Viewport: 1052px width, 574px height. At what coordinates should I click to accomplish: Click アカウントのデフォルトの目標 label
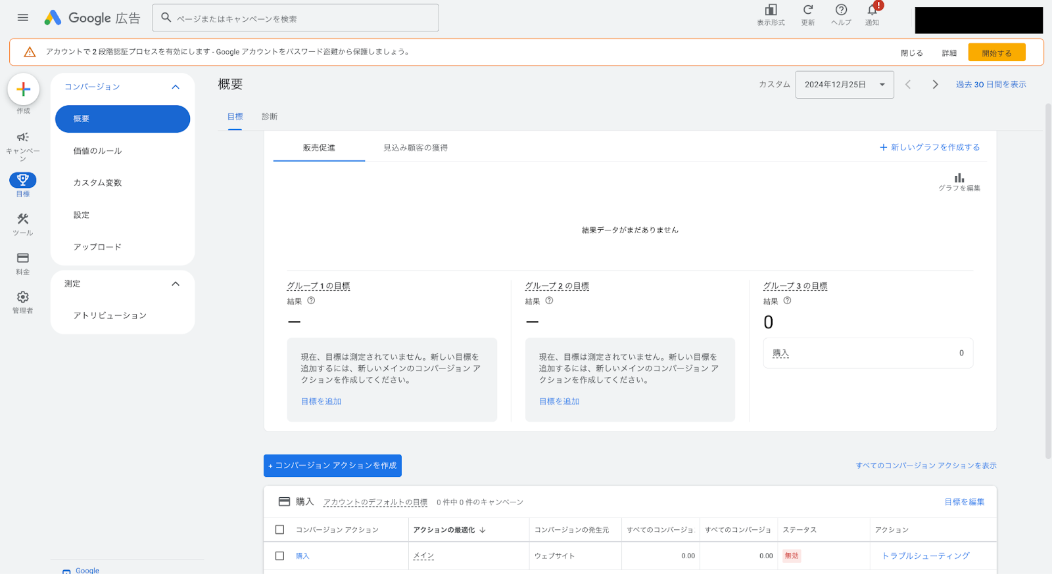[x=375, y=502]
